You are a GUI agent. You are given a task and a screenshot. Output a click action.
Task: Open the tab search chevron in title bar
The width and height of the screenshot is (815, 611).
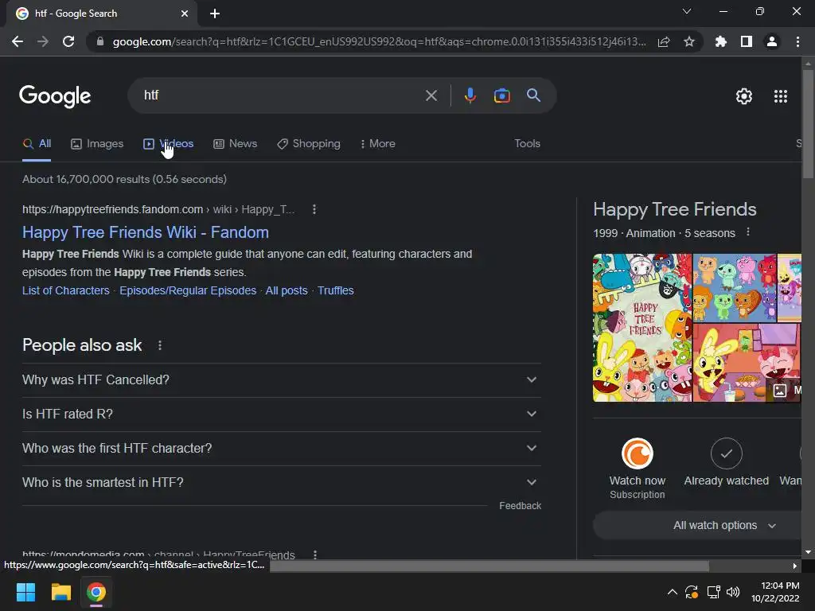[687, 11]
